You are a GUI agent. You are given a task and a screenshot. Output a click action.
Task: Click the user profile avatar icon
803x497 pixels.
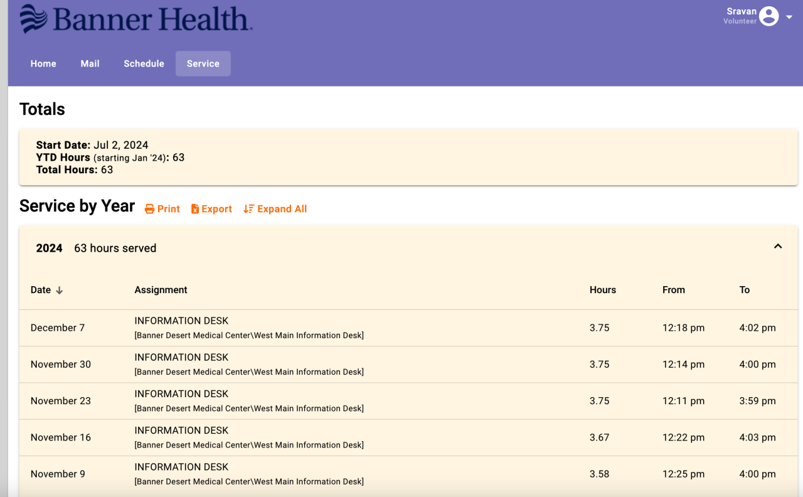[x=768, y=16]
